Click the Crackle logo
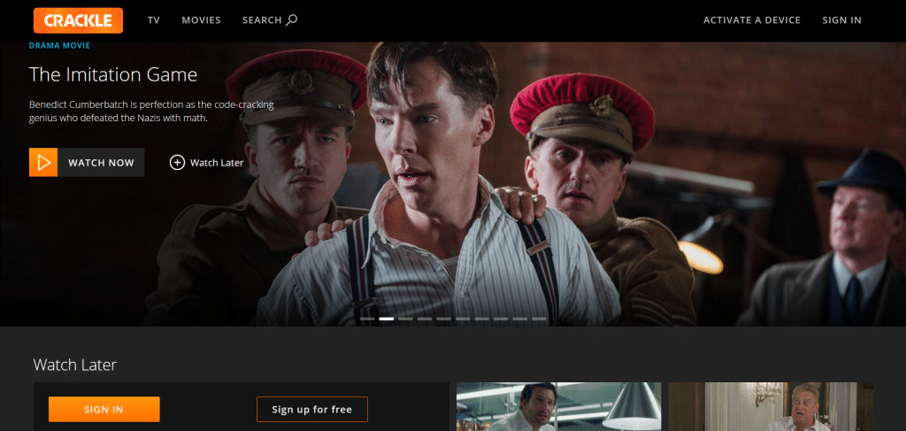The width and height of the screenshot is (906, 431). (x=78, y=20)
